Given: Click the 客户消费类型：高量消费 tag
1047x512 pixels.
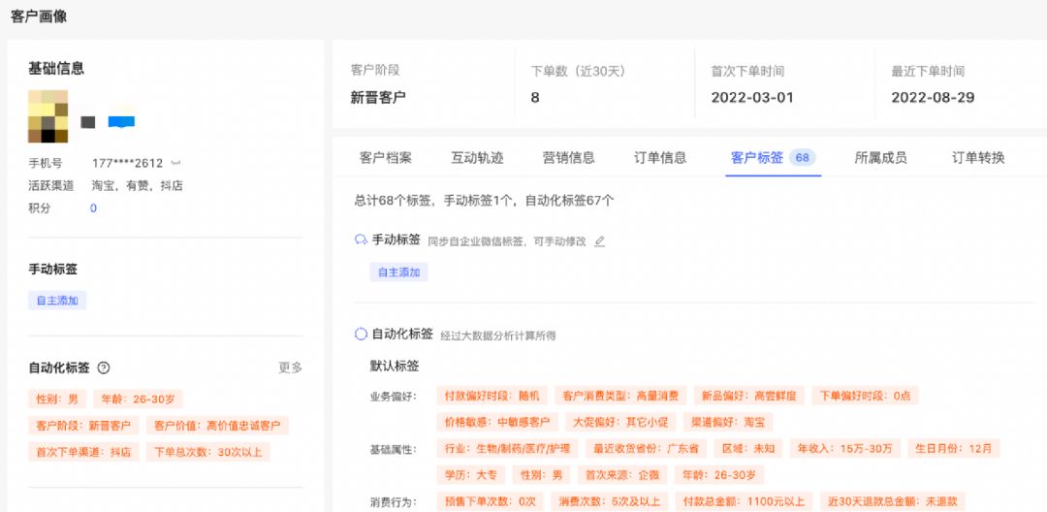Looking at the screenshot, I should pyautogui.click(x=620, y=396).
